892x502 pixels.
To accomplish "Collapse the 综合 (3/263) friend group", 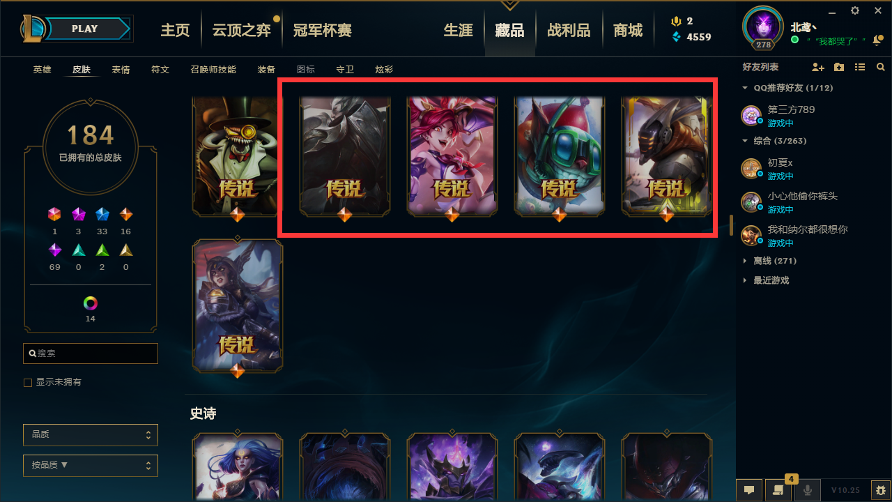I will 774,141.
